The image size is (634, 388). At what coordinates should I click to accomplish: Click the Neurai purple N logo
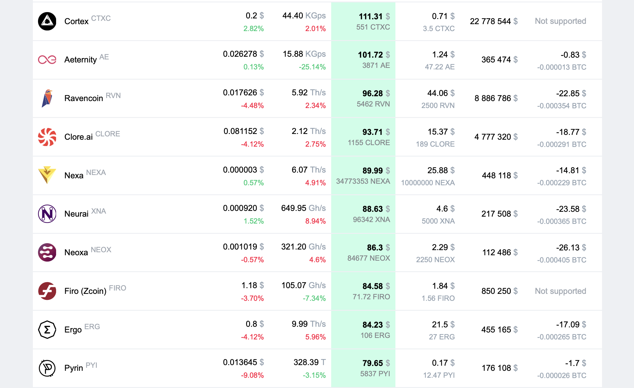[47, 214]
